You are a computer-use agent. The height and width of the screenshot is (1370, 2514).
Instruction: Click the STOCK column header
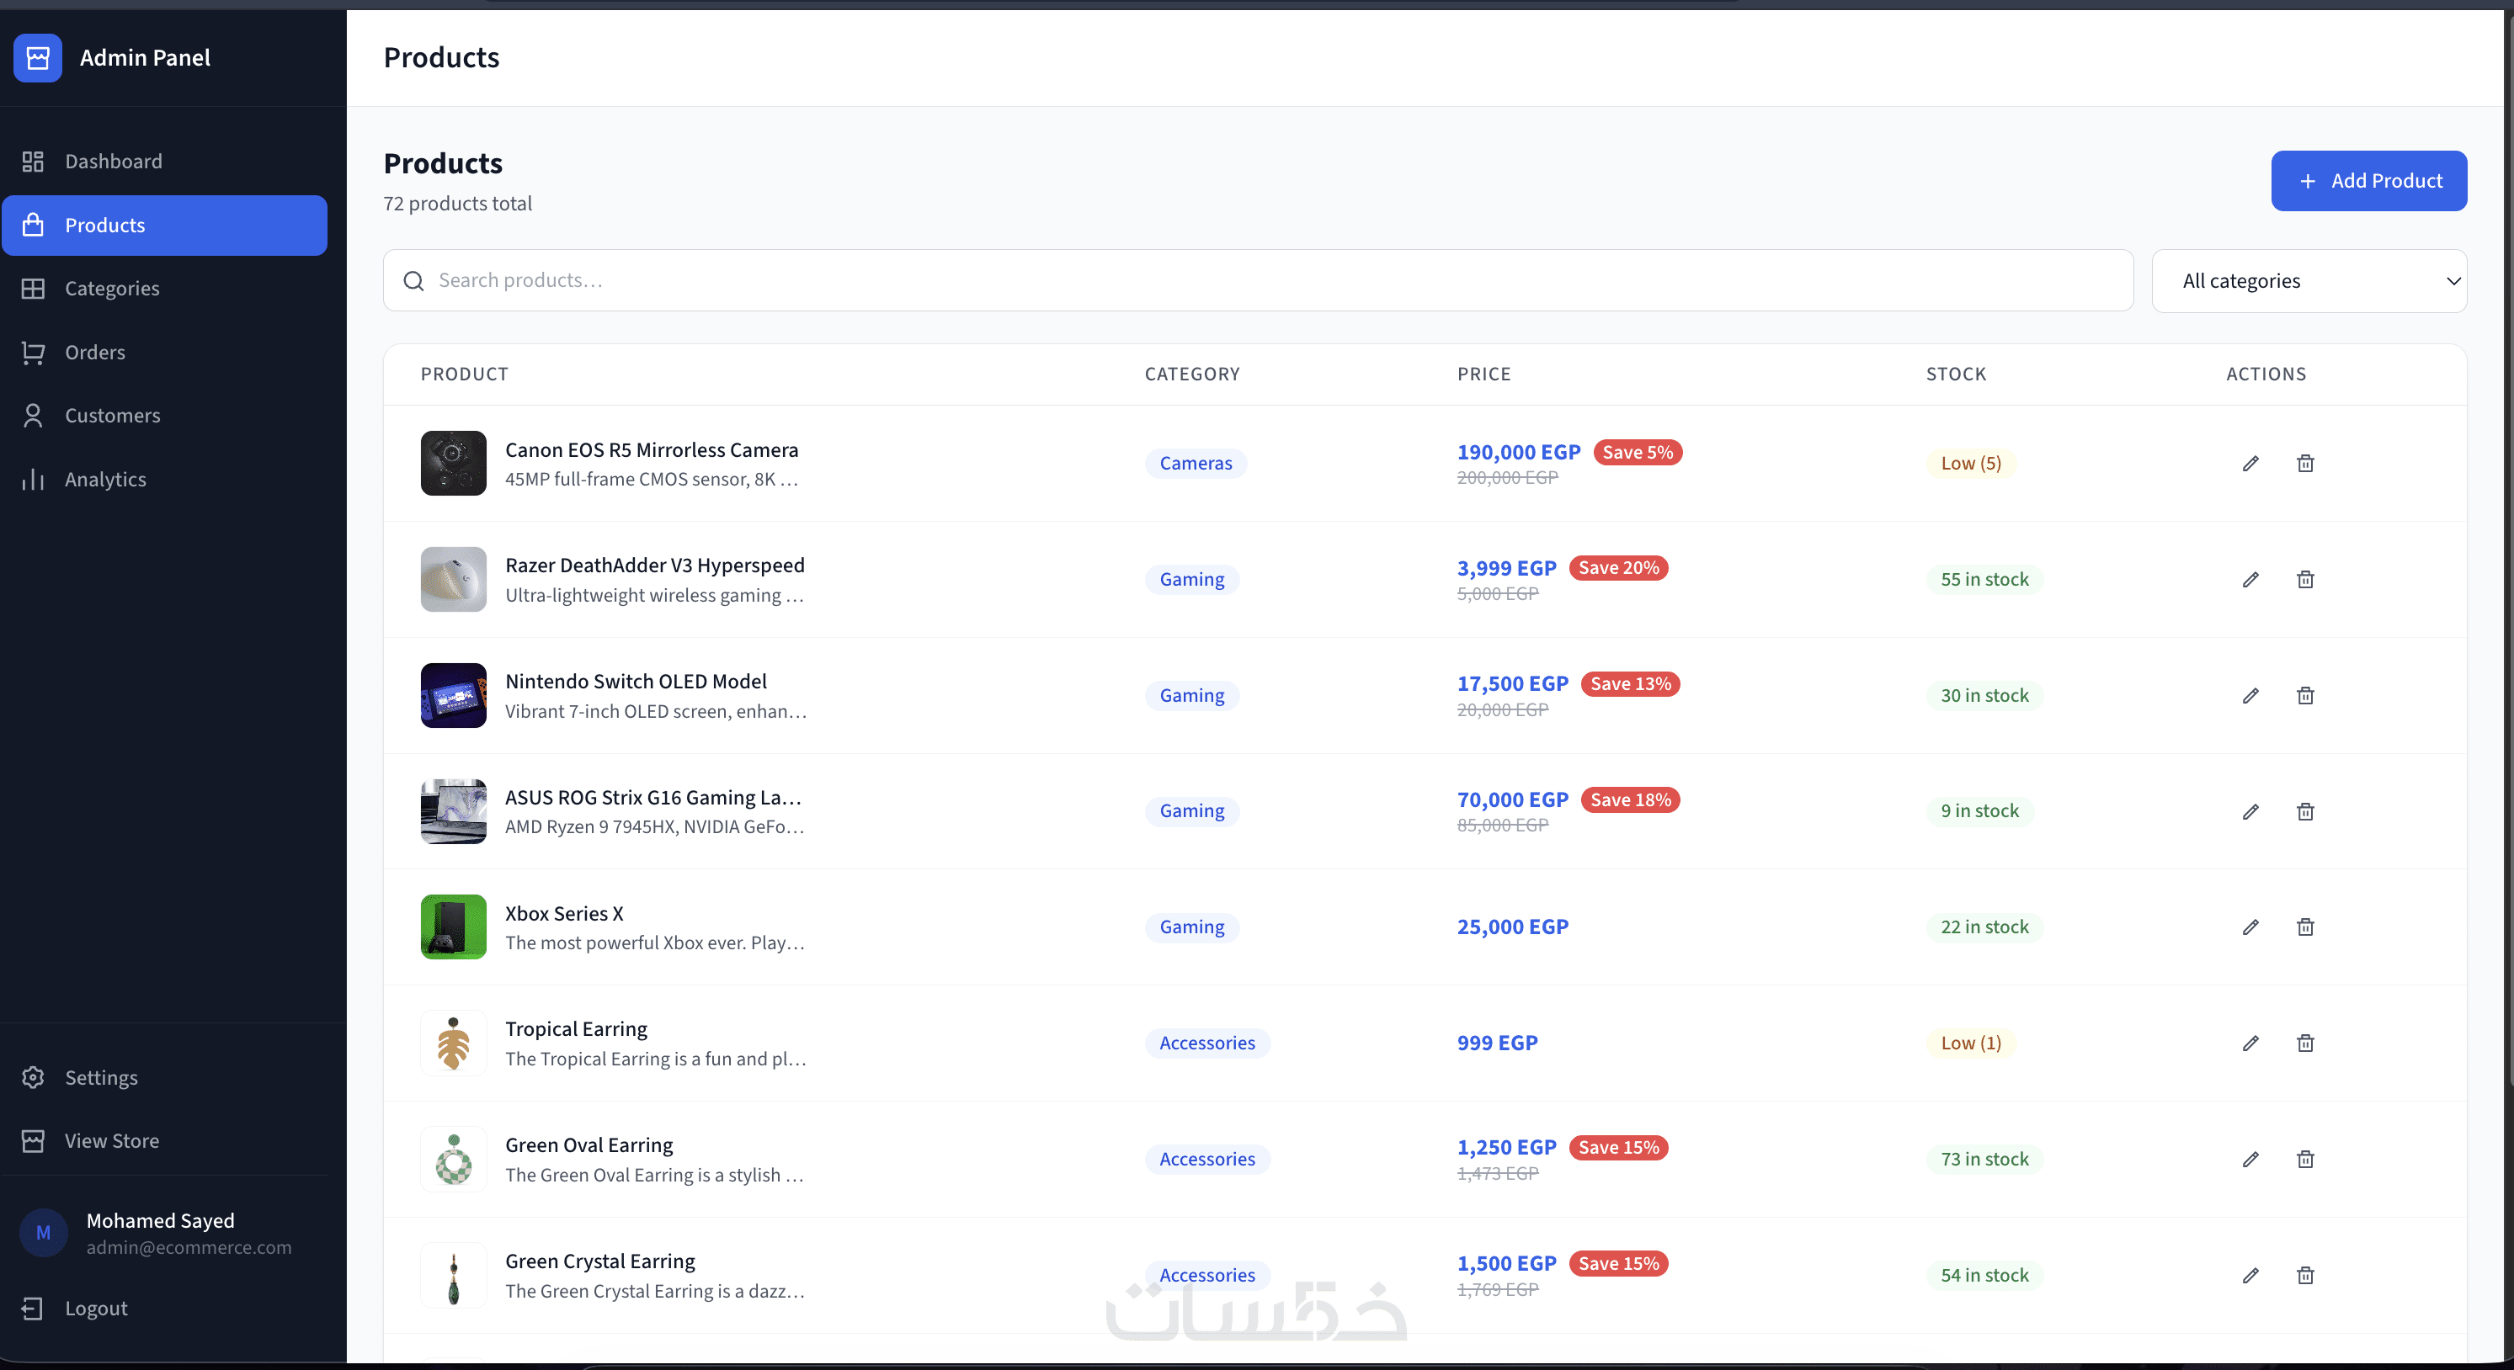coord(1956,374)
